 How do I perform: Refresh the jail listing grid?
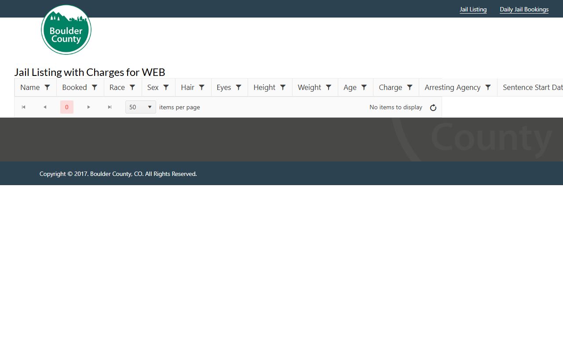coord(433,107)
